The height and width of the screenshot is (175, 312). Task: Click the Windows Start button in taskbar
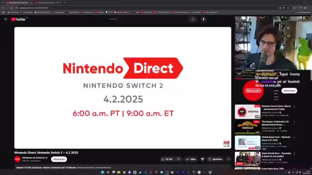(102, 172)
